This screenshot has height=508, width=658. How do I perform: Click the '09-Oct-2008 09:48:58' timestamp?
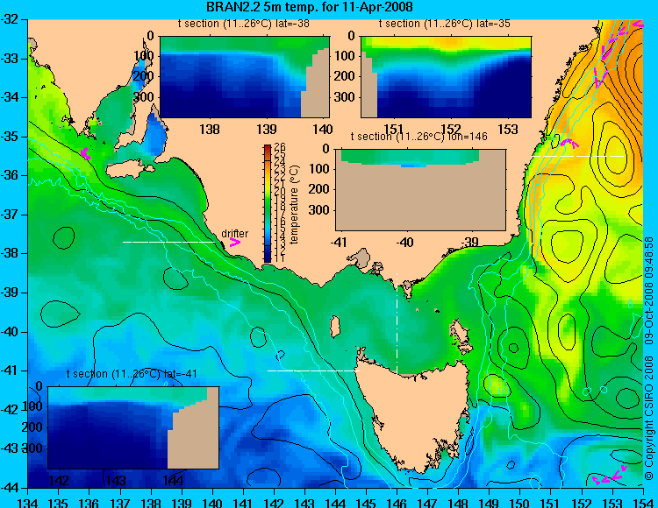point(648,290)
